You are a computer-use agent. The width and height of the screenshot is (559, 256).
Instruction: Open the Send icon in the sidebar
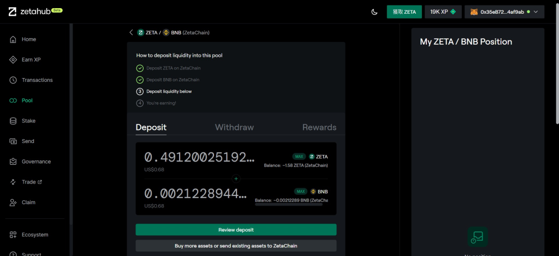coord(13,141)
